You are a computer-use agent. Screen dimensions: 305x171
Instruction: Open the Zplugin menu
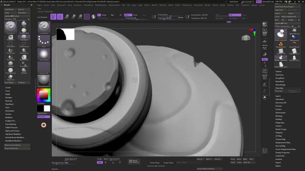pos(254,5)
